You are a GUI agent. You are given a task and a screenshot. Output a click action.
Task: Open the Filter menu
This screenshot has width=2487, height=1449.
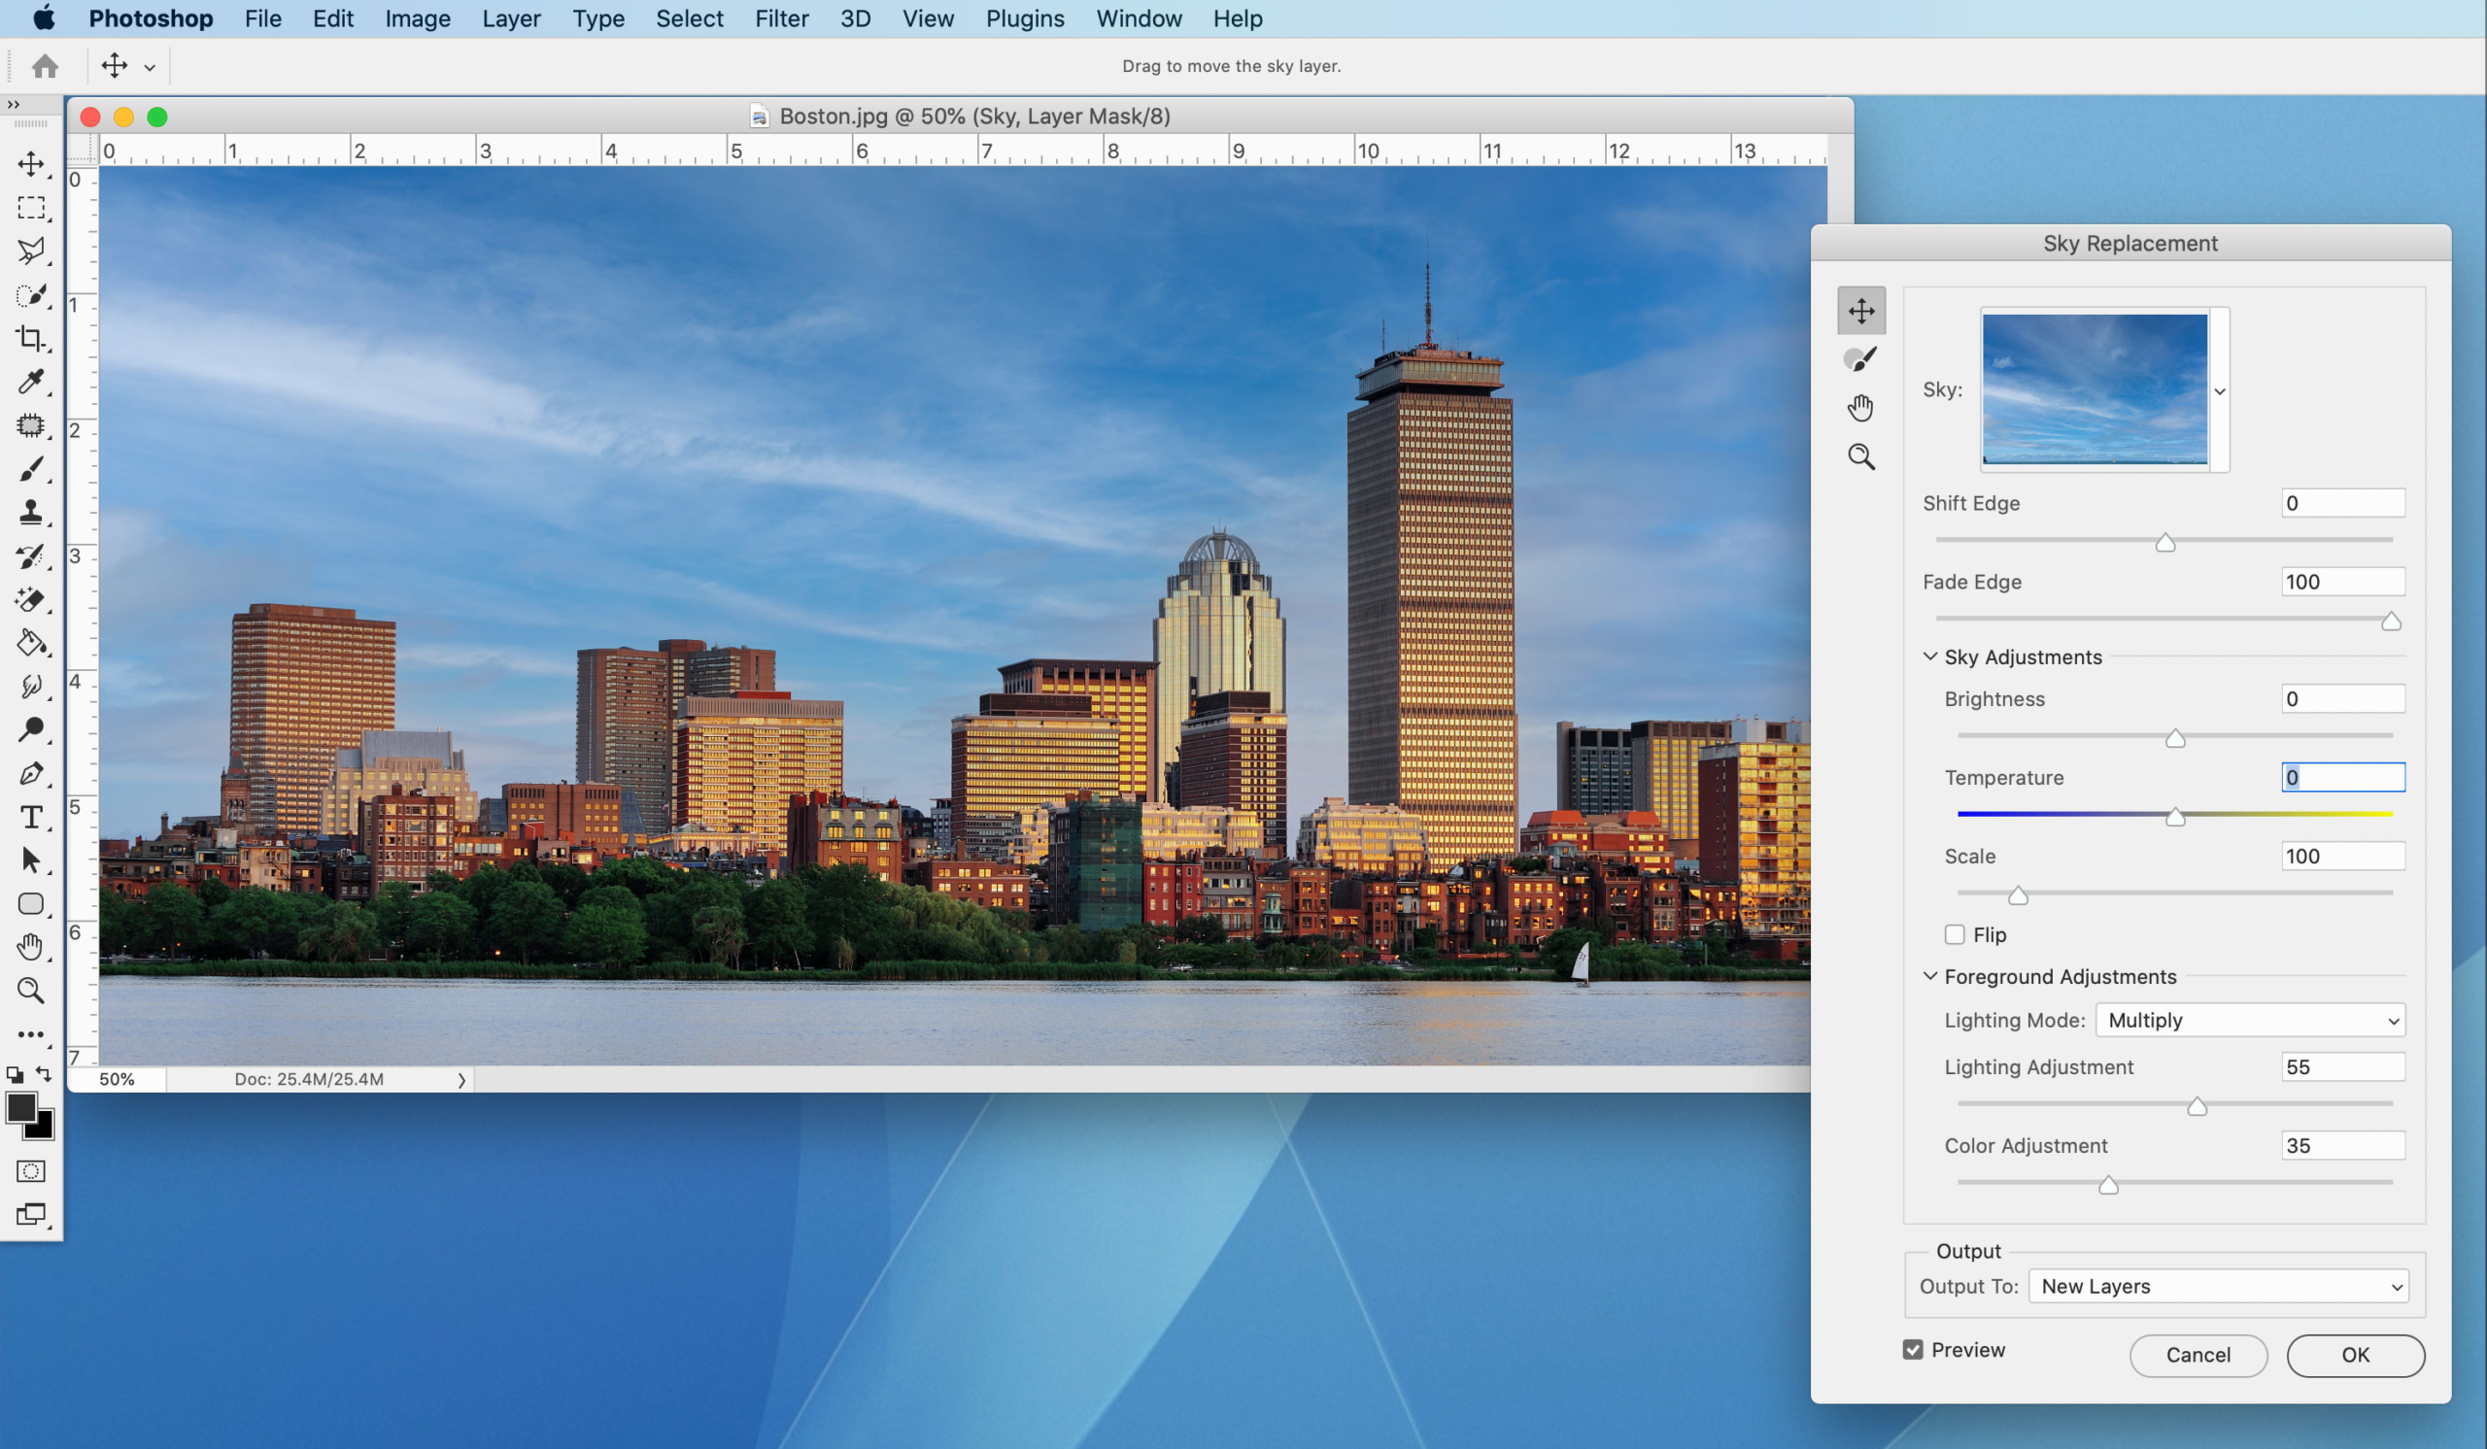pos(782,18)
